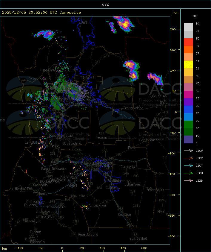211x252 pixels.
Task: Click the orange VBCR arrow icon
Action: [x=188, y=158]
